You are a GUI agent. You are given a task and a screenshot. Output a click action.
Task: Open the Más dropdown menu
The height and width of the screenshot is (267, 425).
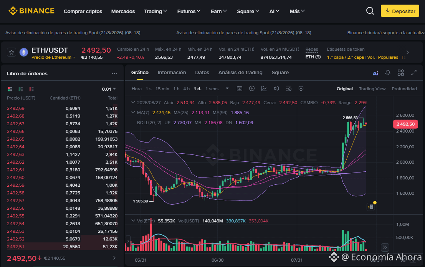297,11
